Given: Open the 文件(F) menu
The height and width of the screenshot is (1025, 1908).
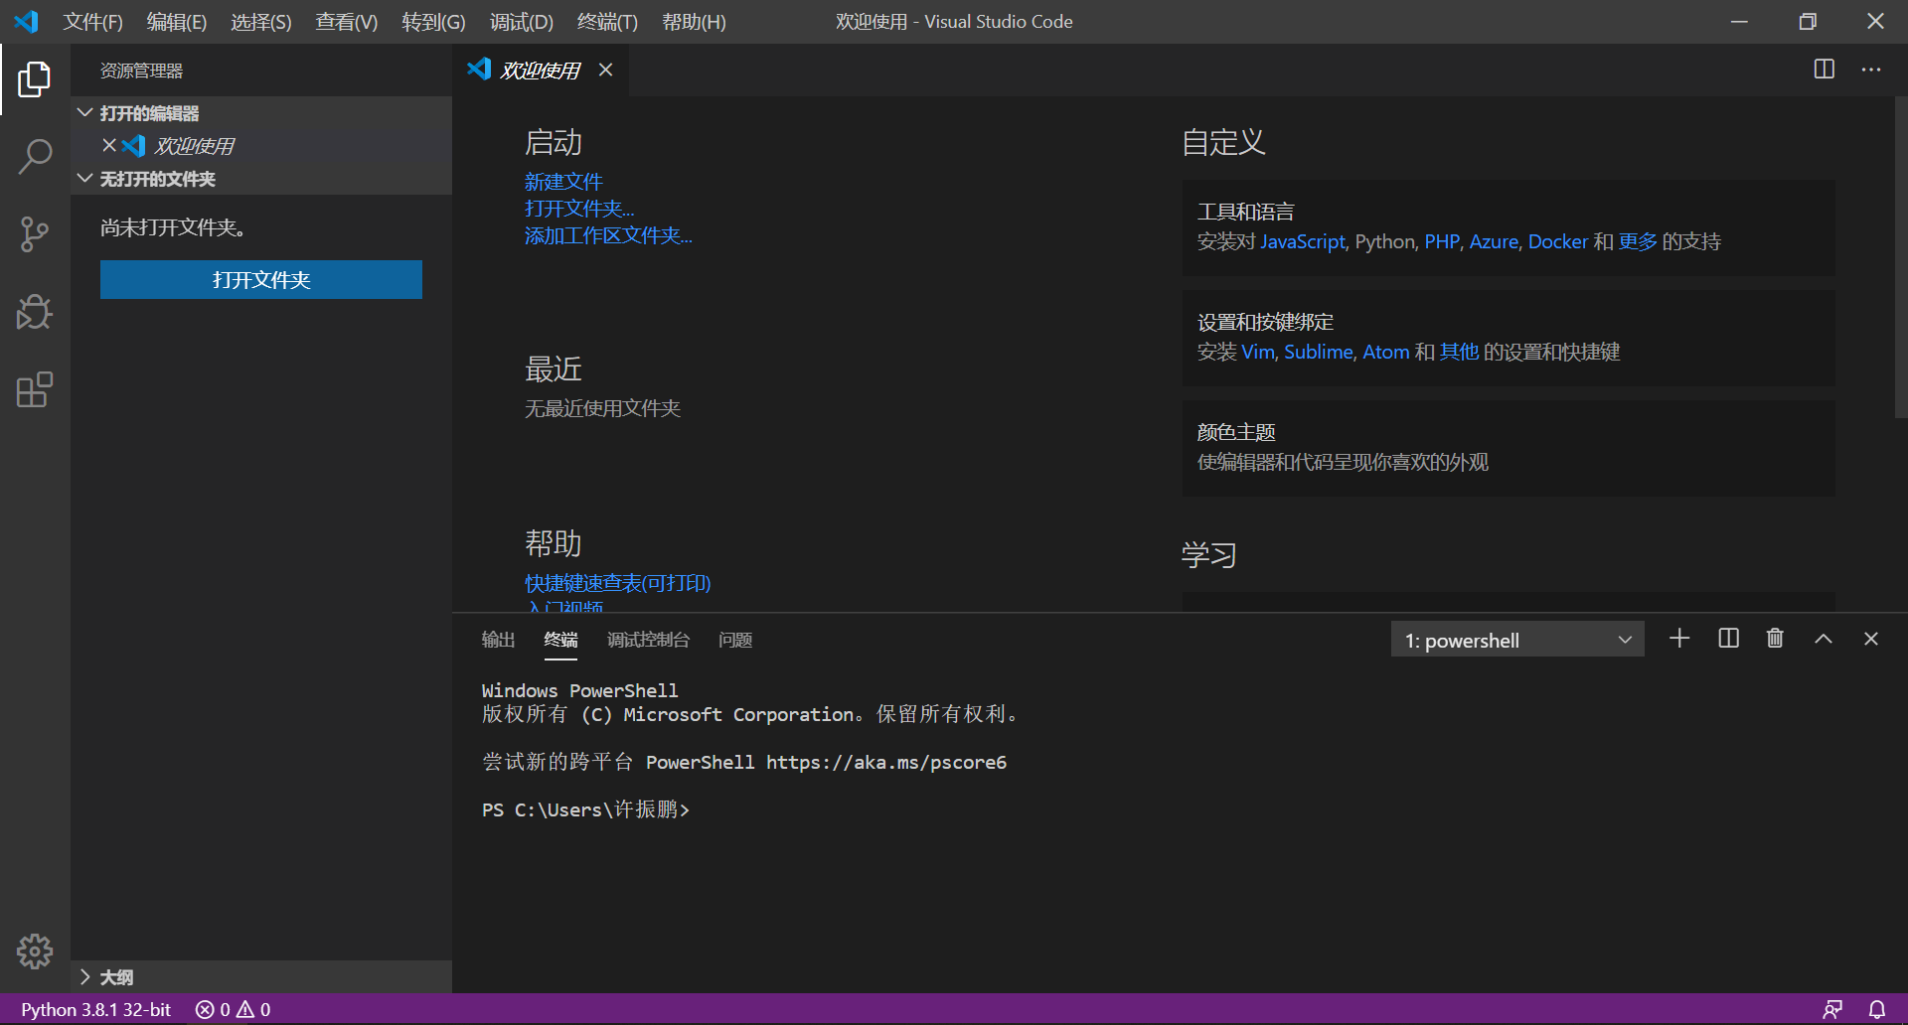Looking at the screenshot, I should point(93,22).
